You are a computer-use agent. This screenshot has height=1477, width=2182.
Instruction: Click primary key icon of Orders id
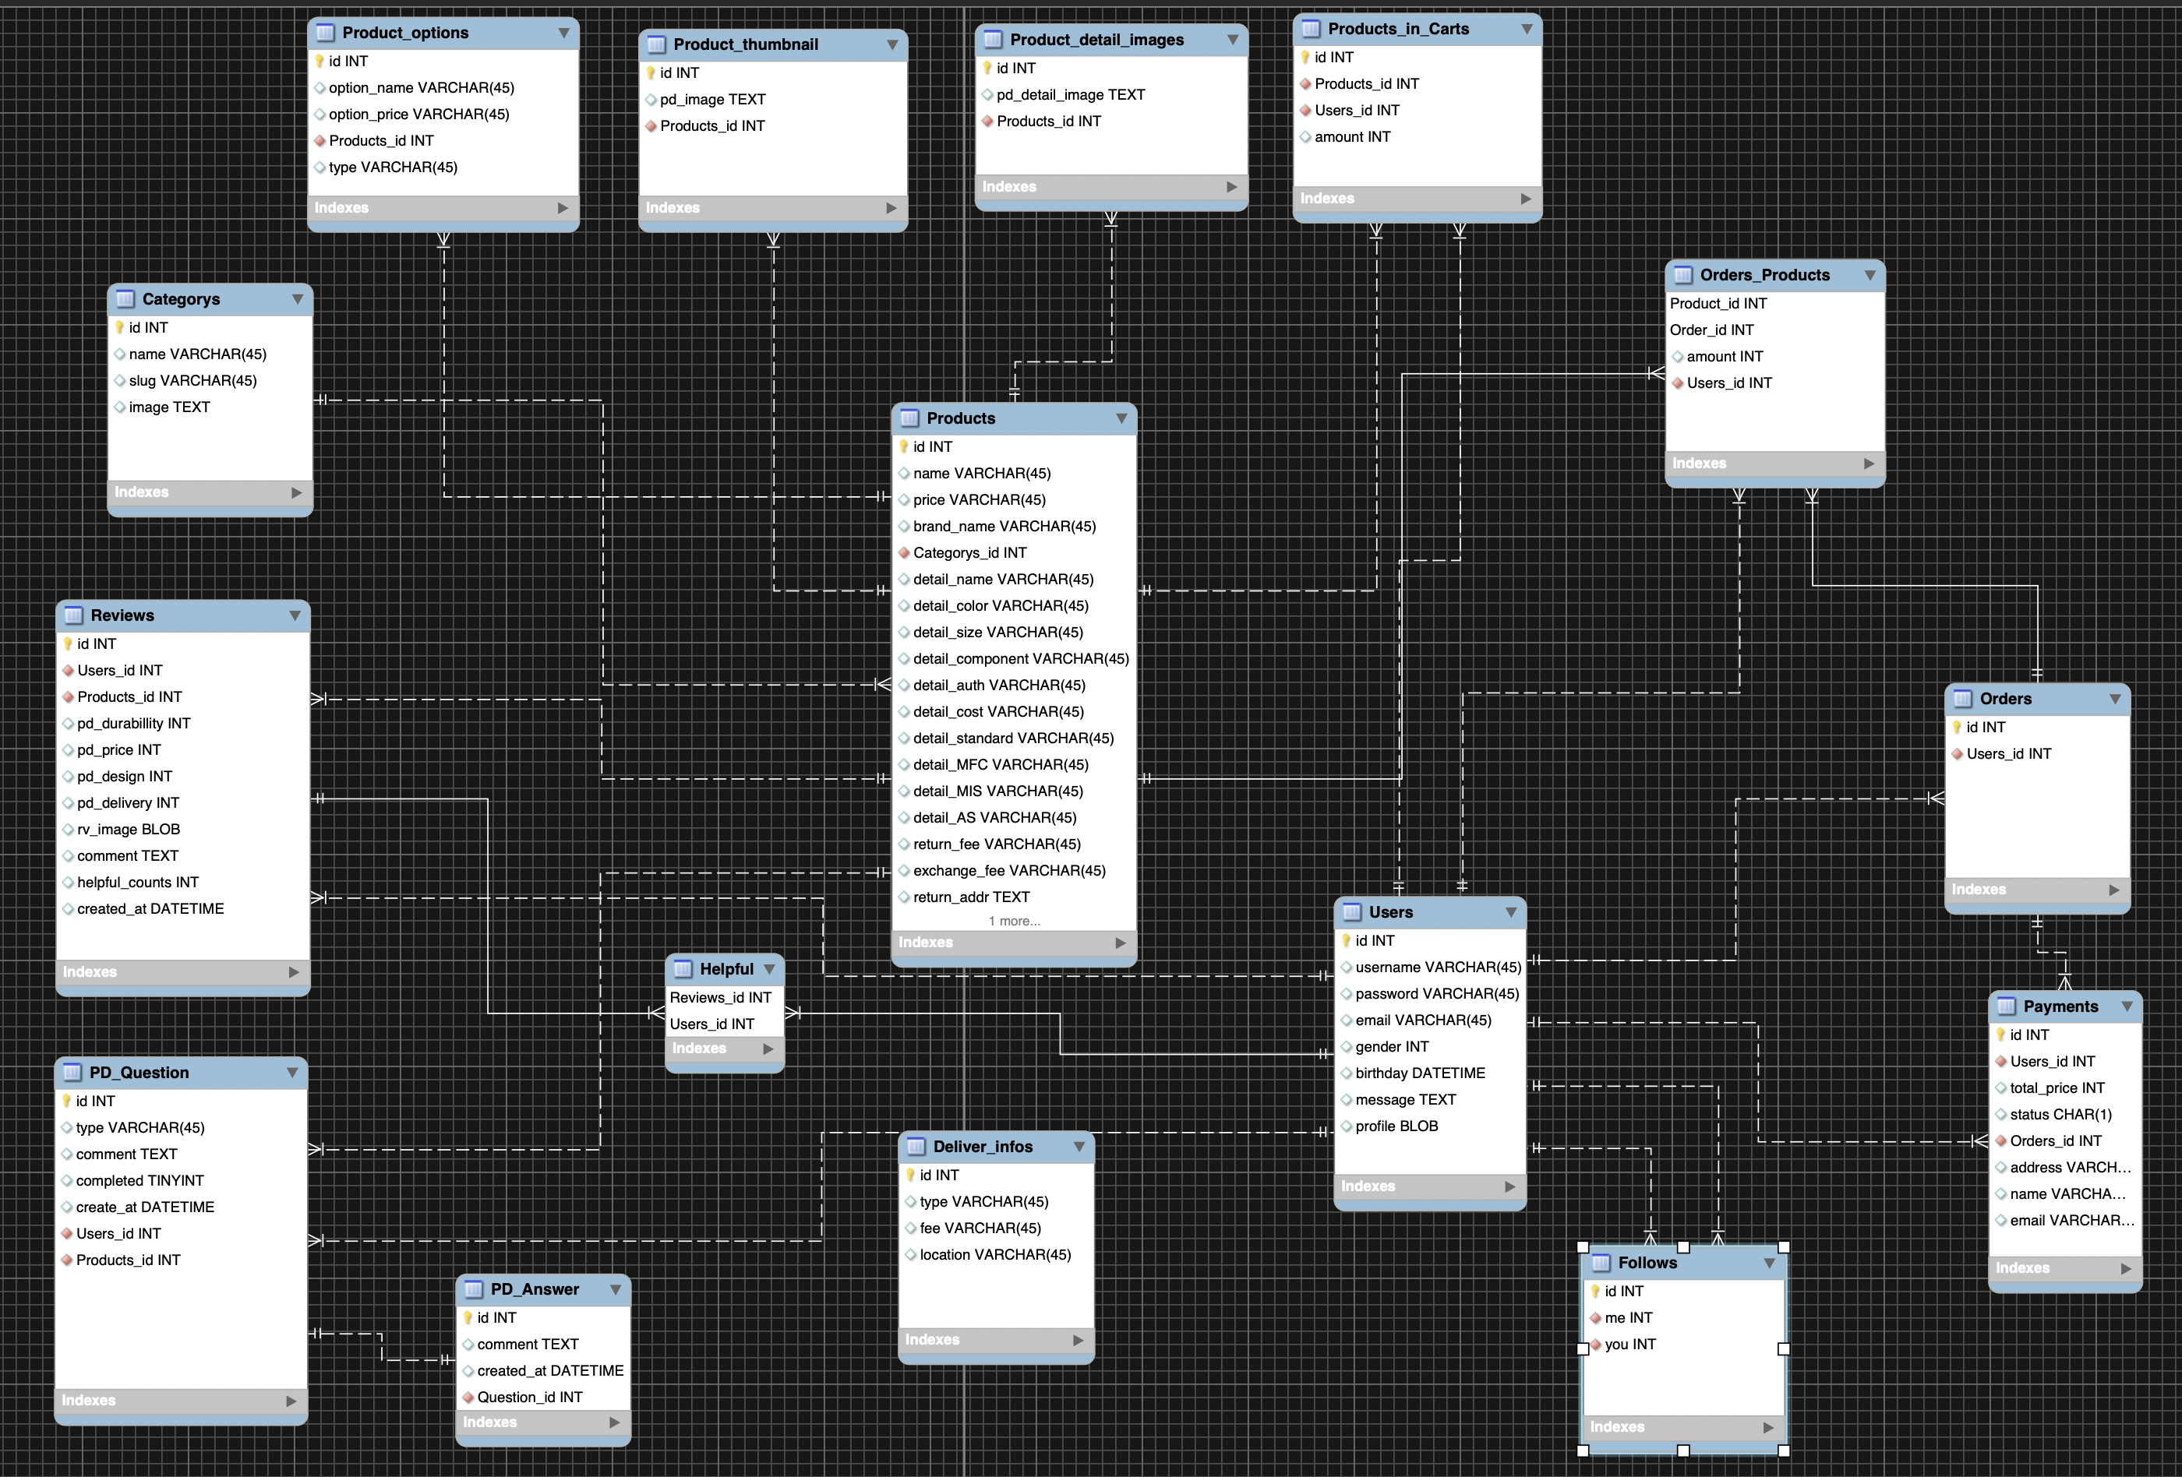(1957, 728)
